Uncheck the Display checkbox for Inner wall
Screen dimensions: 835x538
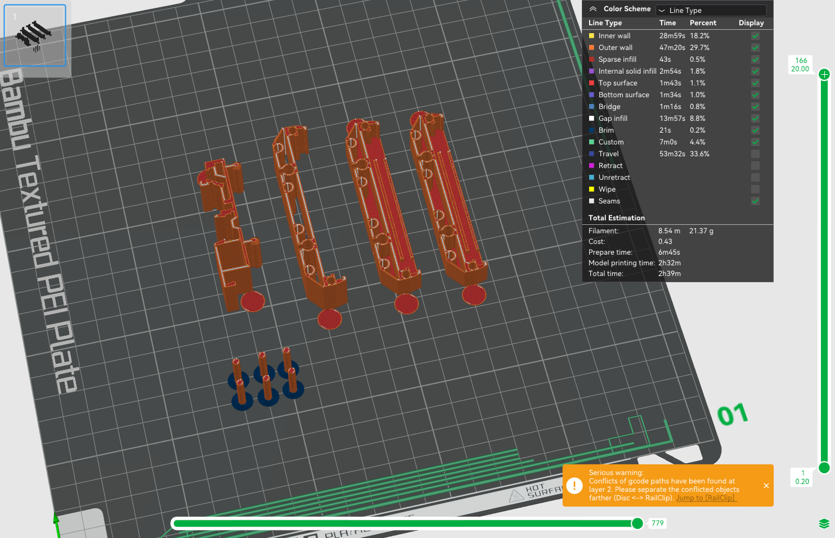click(755, 35)
